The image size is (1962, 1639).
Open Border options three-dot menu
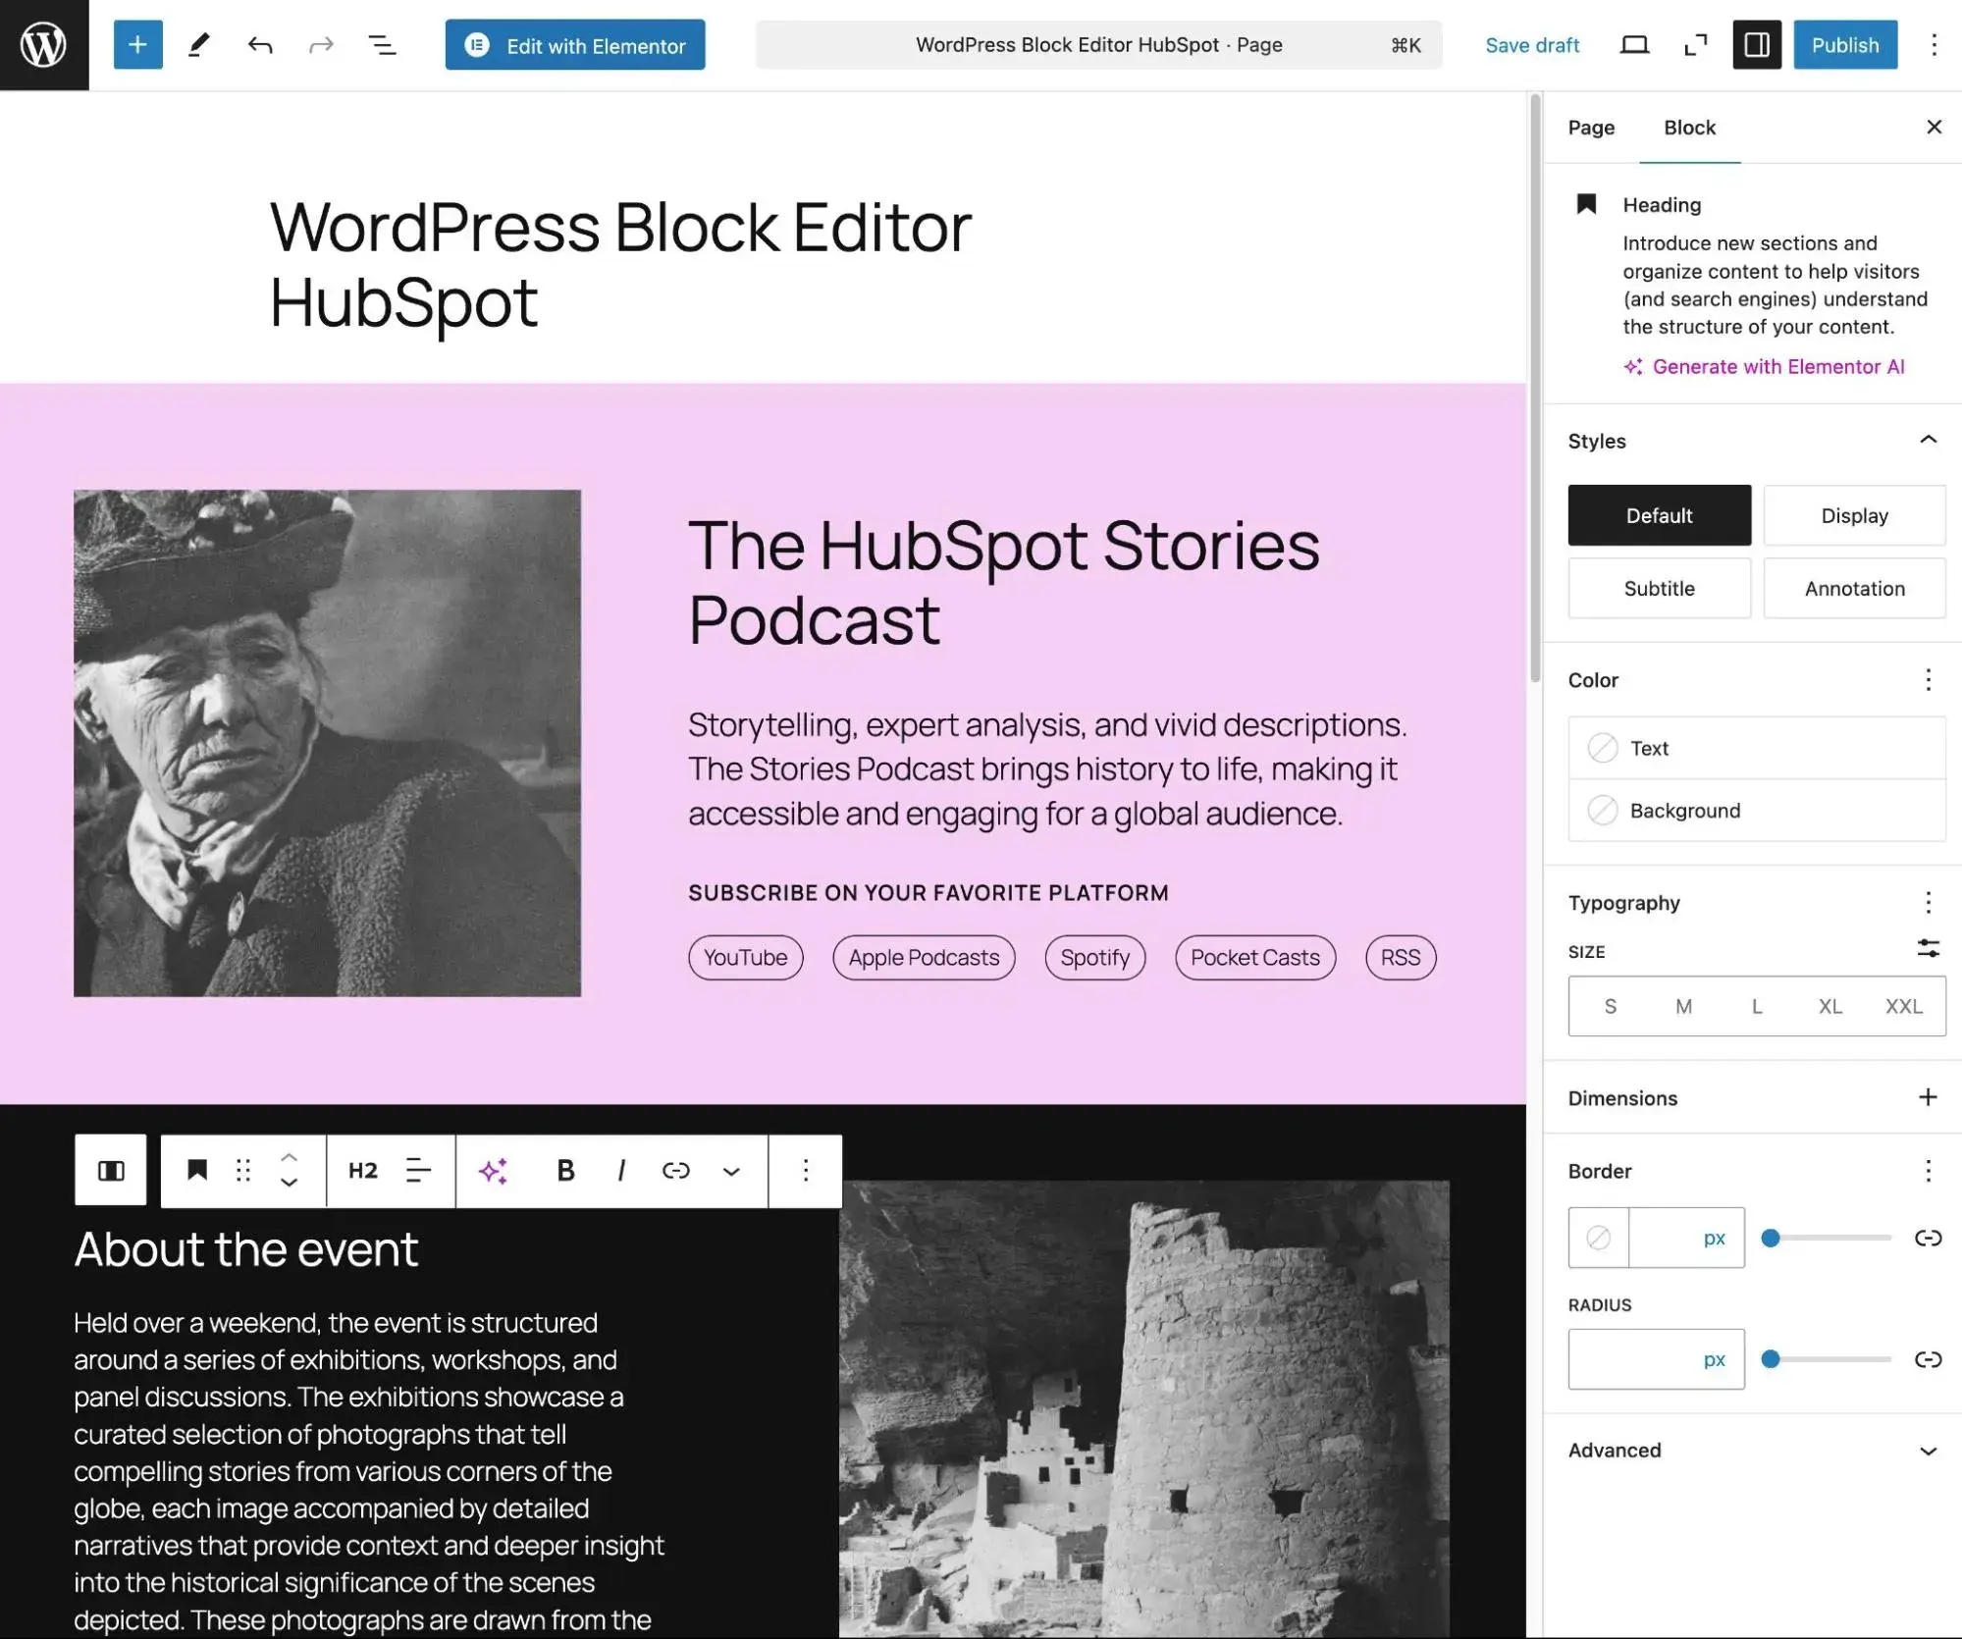(x=1928, y=1171)
